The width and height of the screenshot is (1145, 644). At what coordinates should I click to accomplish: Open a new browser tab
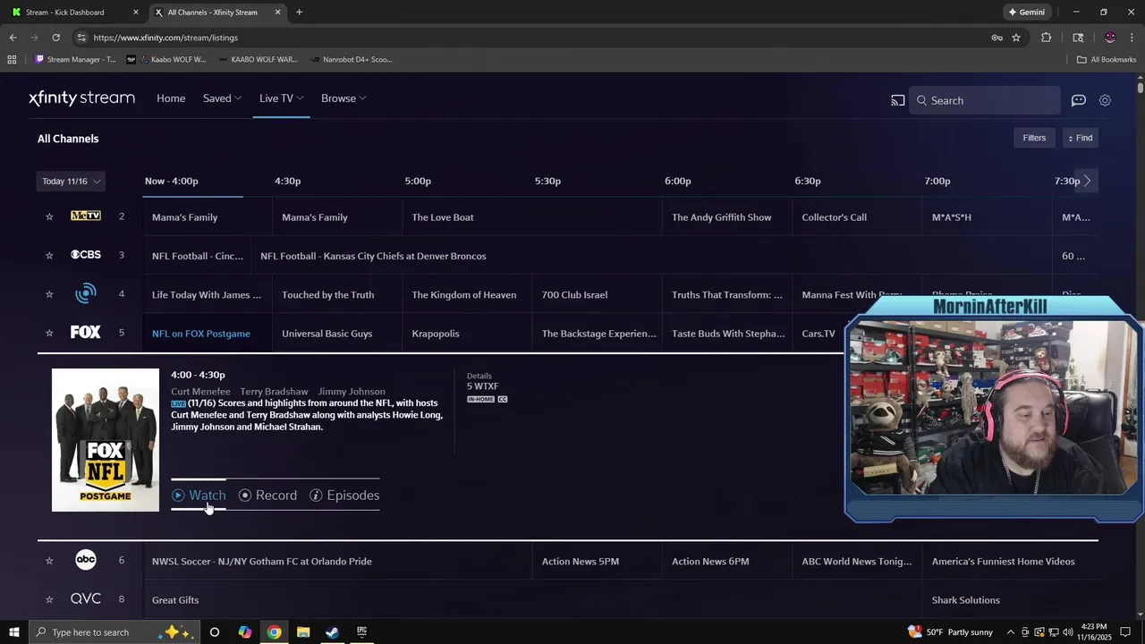pos(299,13)
